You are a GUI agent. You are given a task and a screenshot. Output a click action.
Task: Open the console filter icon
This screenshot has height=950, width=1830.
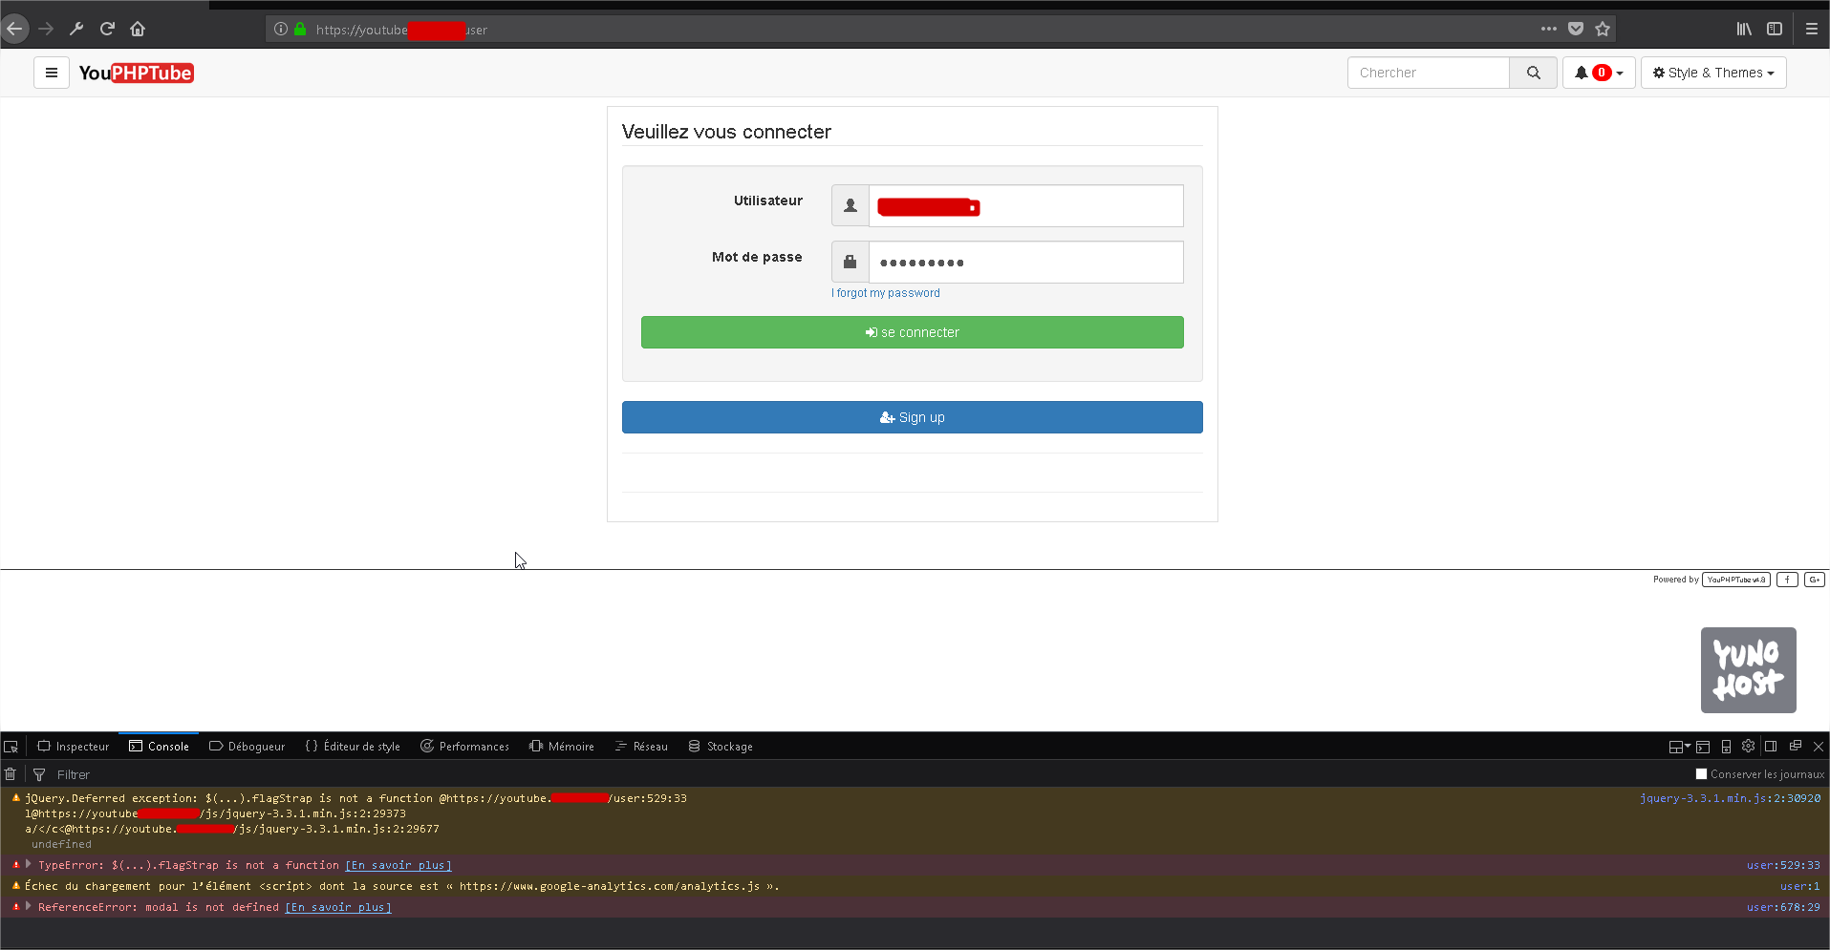pos(38,773)
